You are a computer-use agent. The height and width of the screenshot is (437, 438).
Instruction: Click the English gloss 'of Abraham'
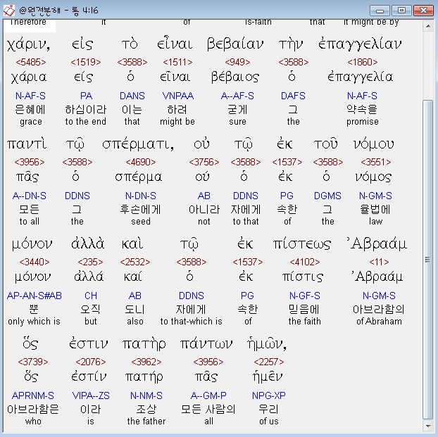(379, 322)
